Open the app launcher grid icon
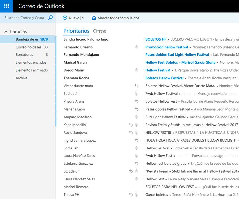Viewport: 239px width, 199px height. [x=6, y=6]
